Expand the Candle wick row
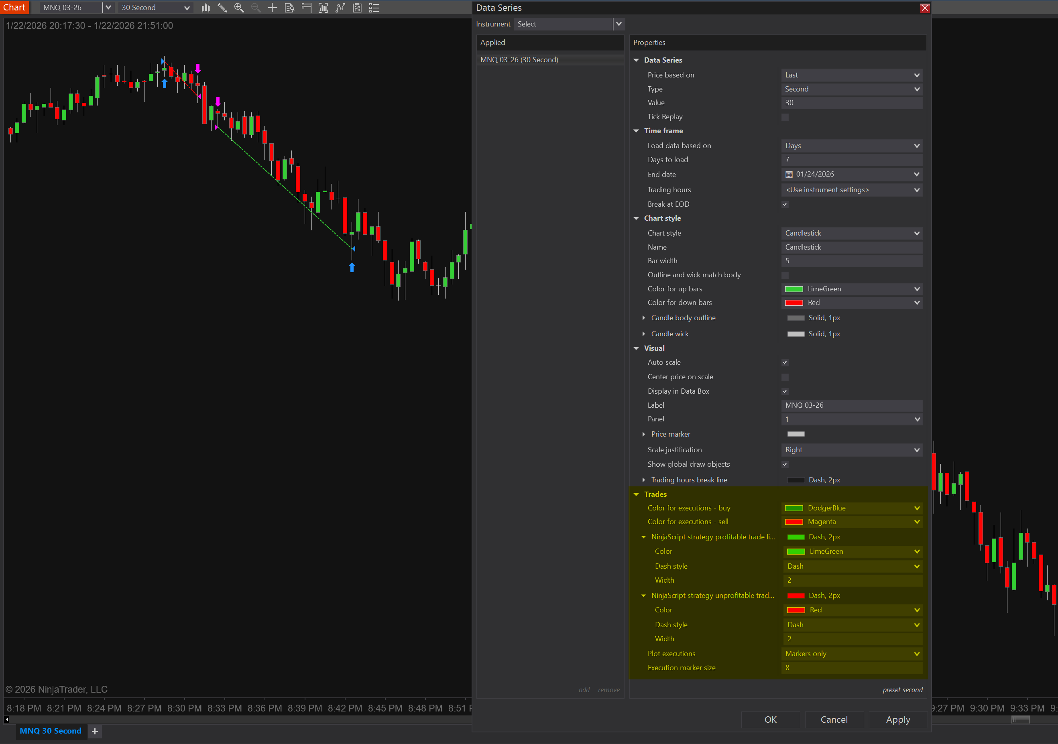This screenshot has width=1058, height=744. click(x=644, y=334)
